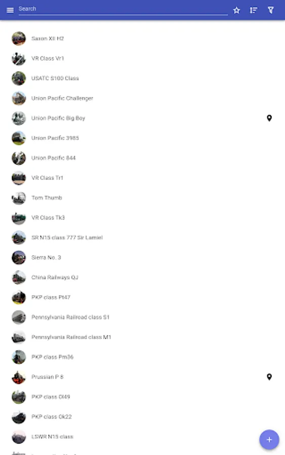Add a new locomotive with plus button
The height and width of the screenshot is (455, 285).
[269, 440]
